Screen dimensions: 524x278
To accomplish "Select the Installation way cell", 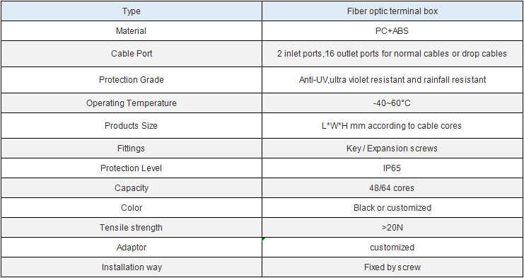I will click(x=132, y=267).
